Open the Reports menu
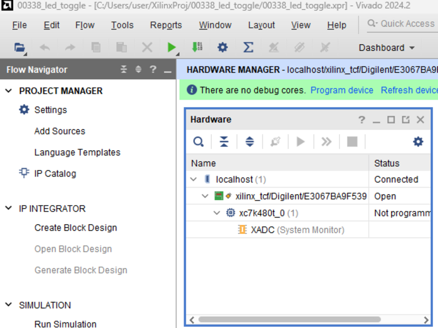This screenshot has width=438, height=328. (166, 25)
